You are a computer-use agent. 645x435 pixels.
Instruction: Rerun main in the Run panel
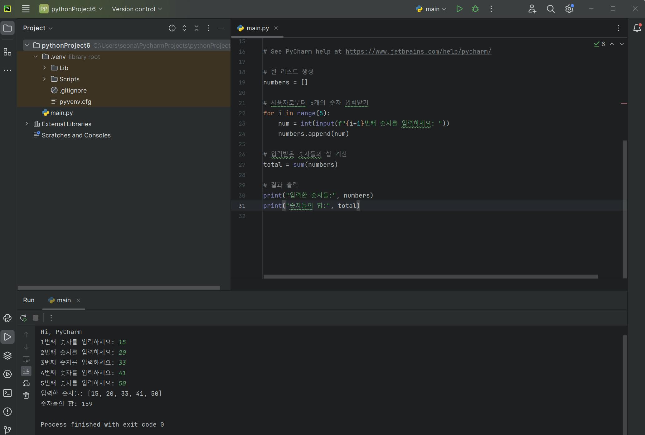[x=23, y=318]
